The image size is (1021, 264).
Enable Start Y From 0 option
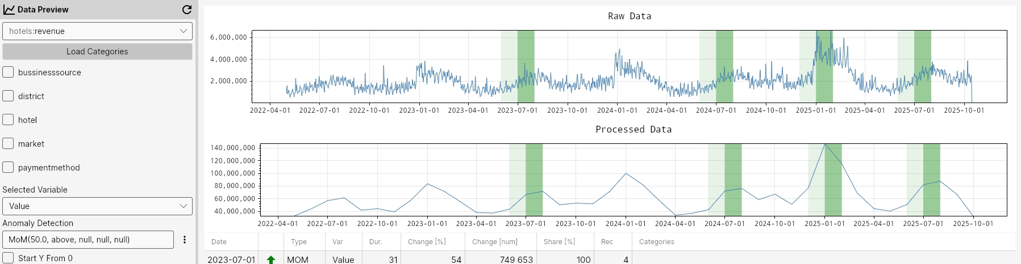tap(8, 258)
